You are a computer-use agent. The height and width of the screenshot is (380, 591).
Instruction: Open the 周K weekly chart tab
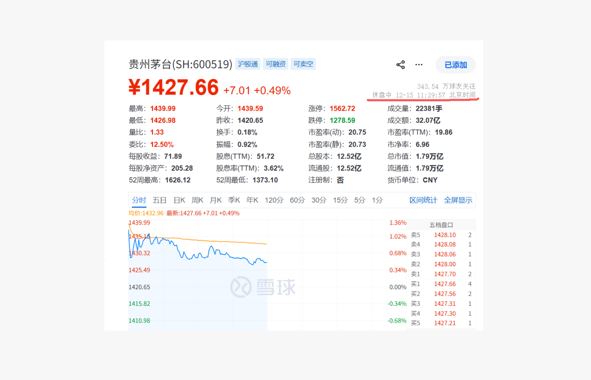pos(197,200)
